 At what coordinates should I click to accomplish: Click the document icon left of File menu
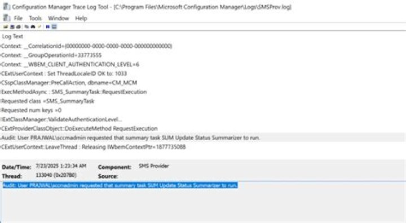(6, 18)
